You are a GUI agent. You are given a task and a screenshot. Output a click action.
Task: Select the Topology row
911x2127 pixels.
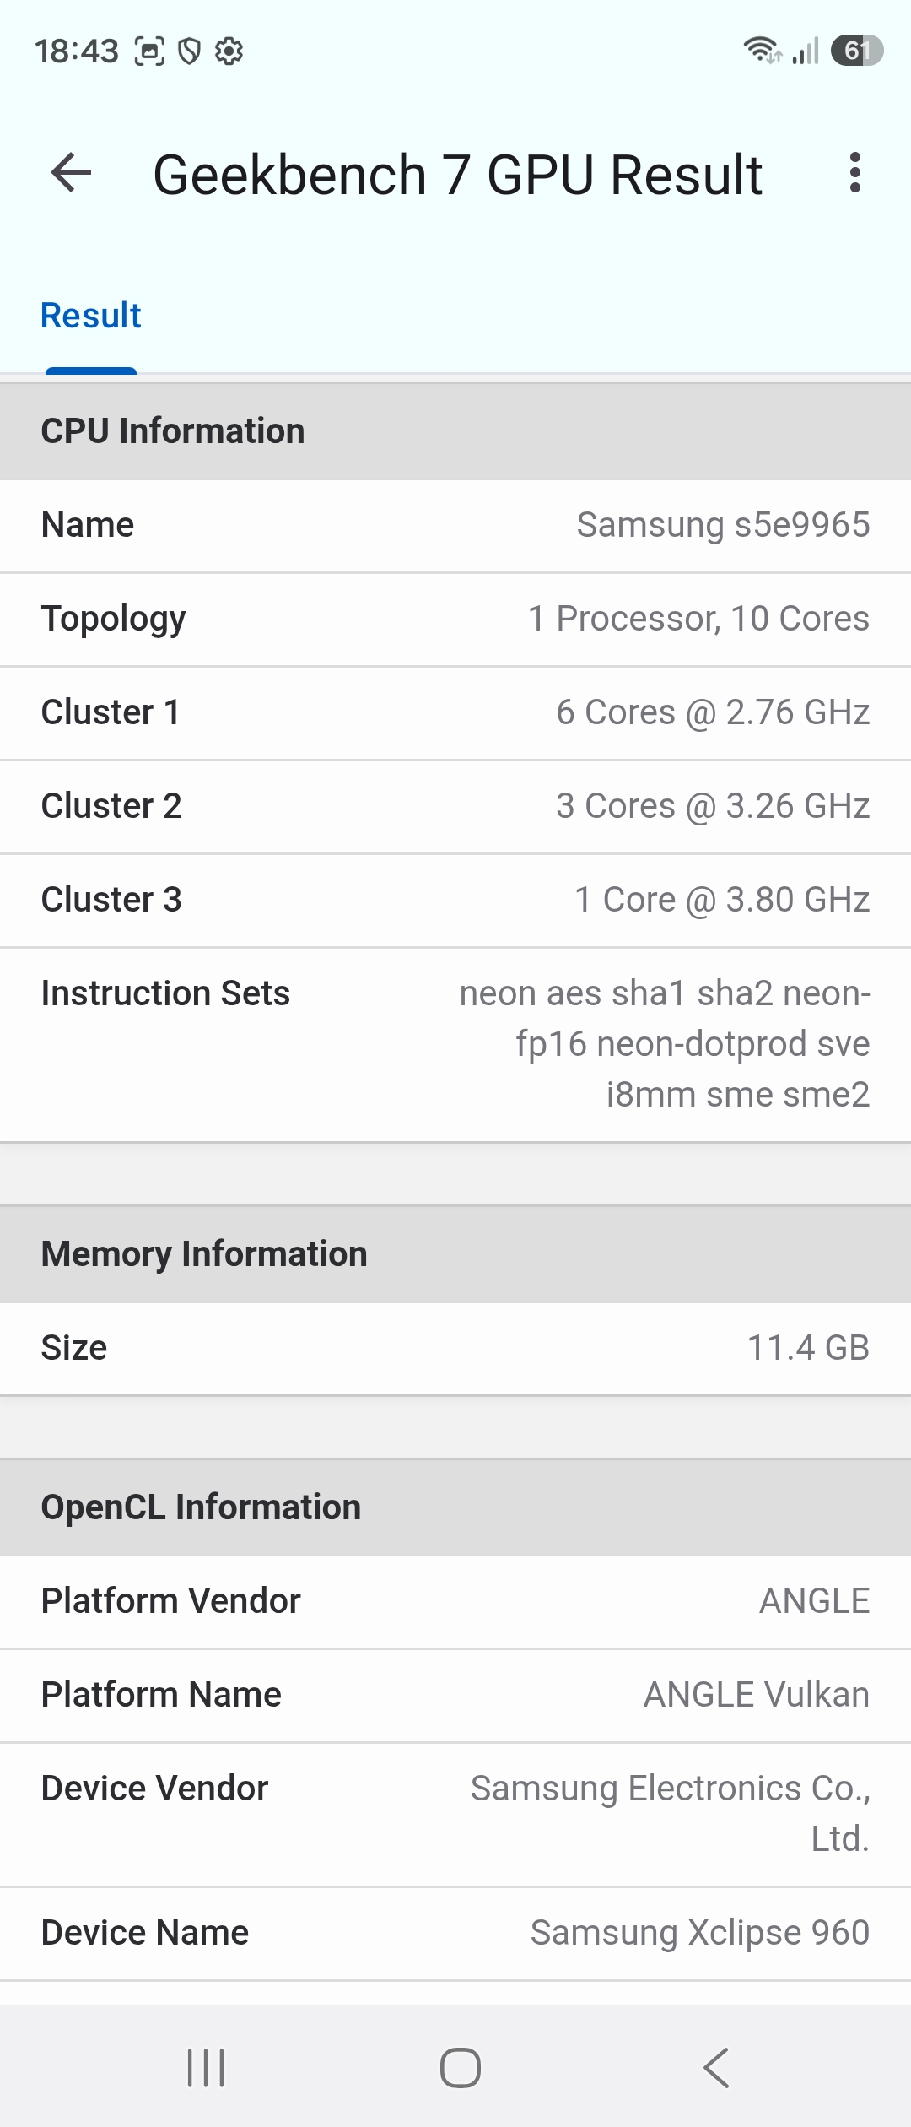coord(455,620)
